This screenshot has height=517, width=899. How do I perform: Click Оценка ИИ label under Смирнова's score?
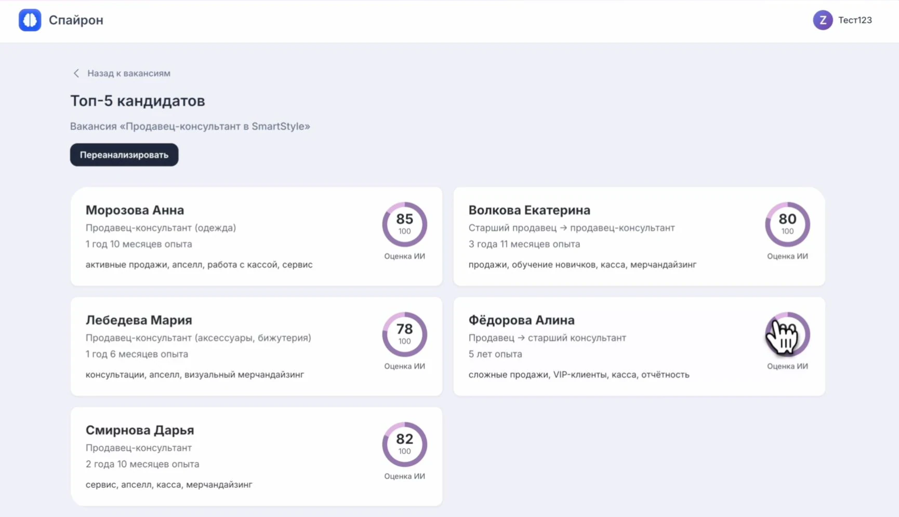pyautogui.click(x=404, y=477)
